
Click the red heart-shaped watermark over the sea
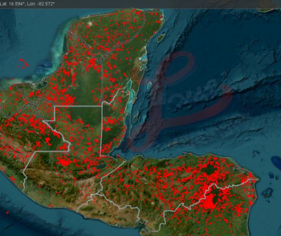click(187, 94)
